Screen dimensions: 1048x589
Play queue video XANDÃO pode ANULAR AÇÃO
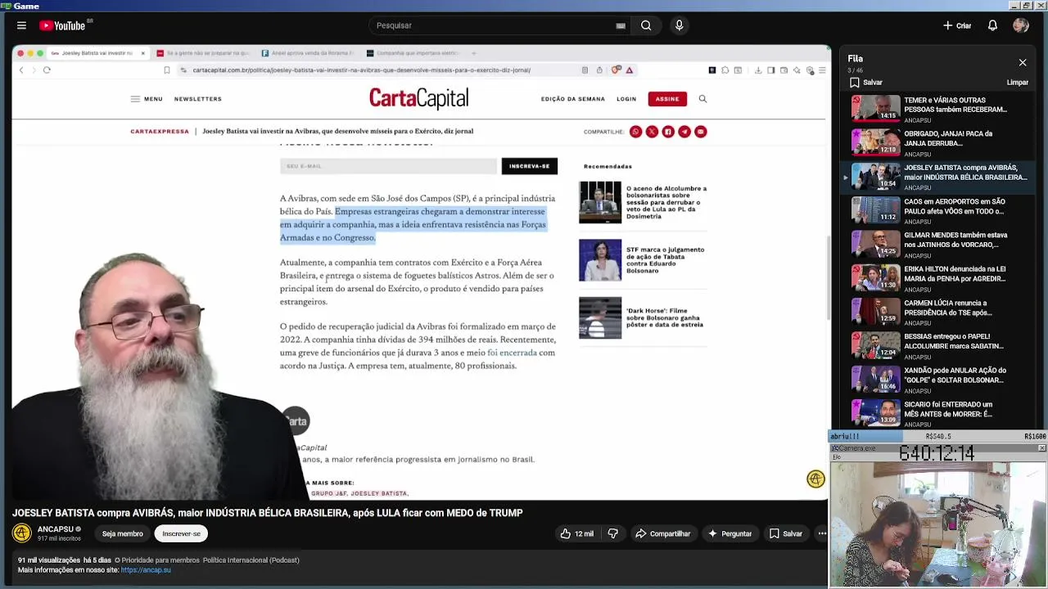pyautogui.click(x=940, y=380)
